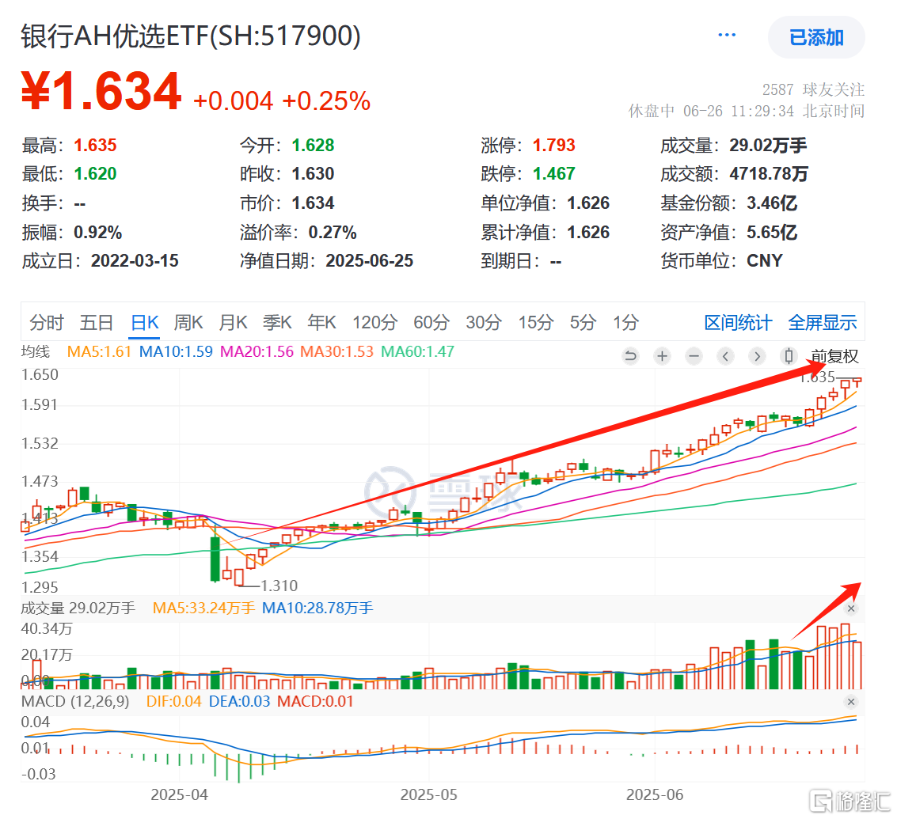
Task: Move chart right with next arrow
Action: point(757,356)
